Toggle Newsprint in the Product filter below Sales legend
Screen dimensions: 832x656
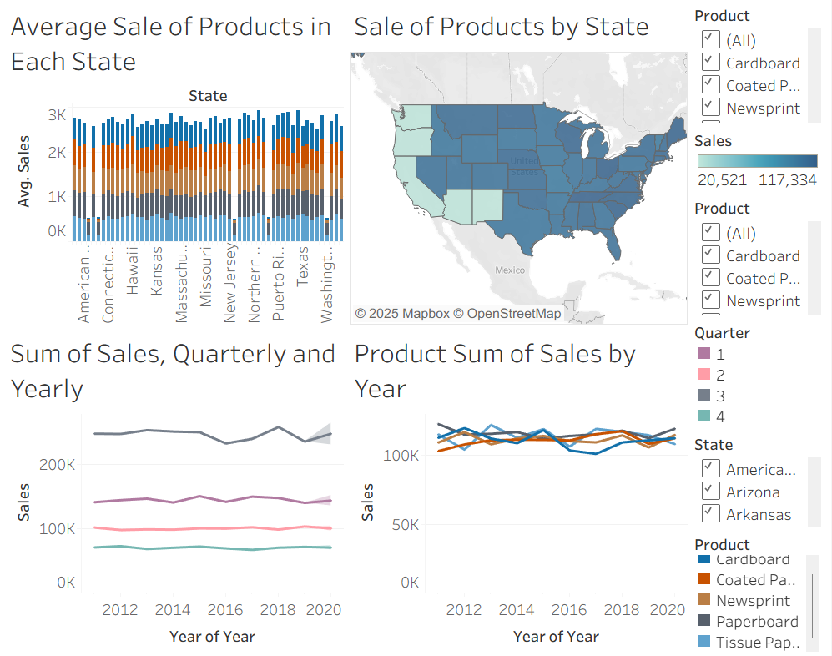point(711,300)
